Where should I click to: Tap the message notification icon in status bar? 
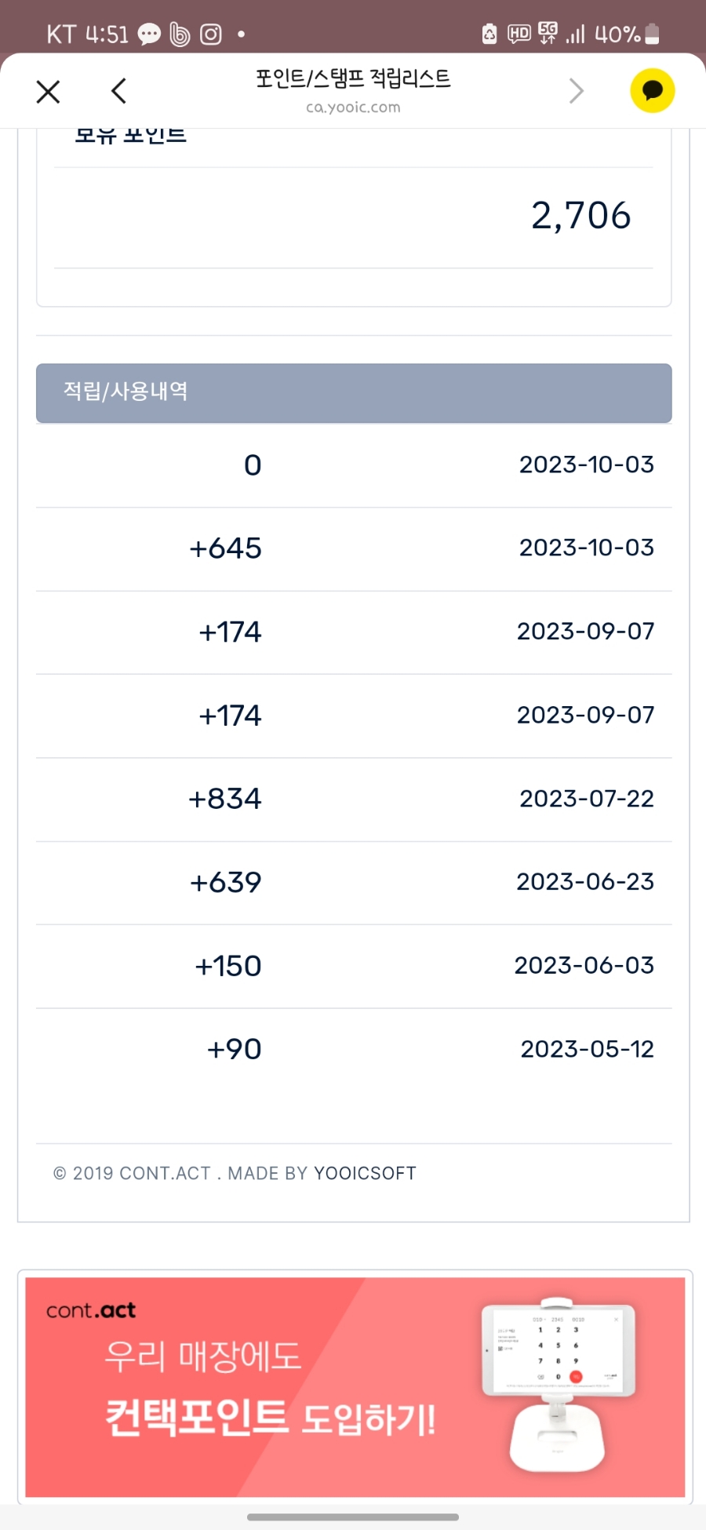click(x=149, y=35)
